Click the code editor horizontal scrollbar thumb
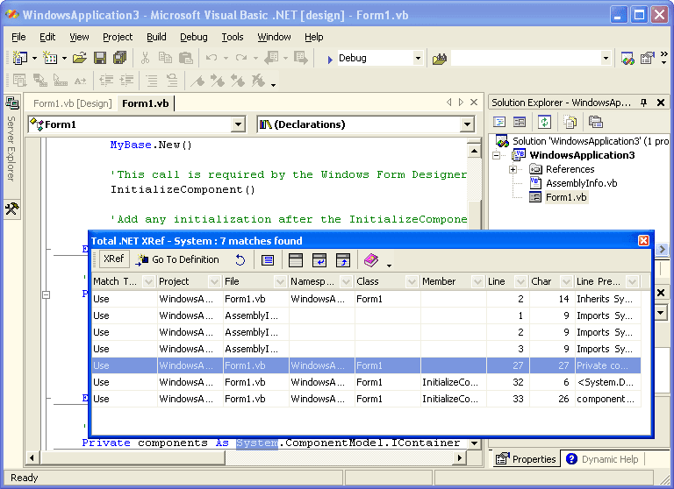The width and height of the screenshot is (674, 489). click(x=132, y=457)
